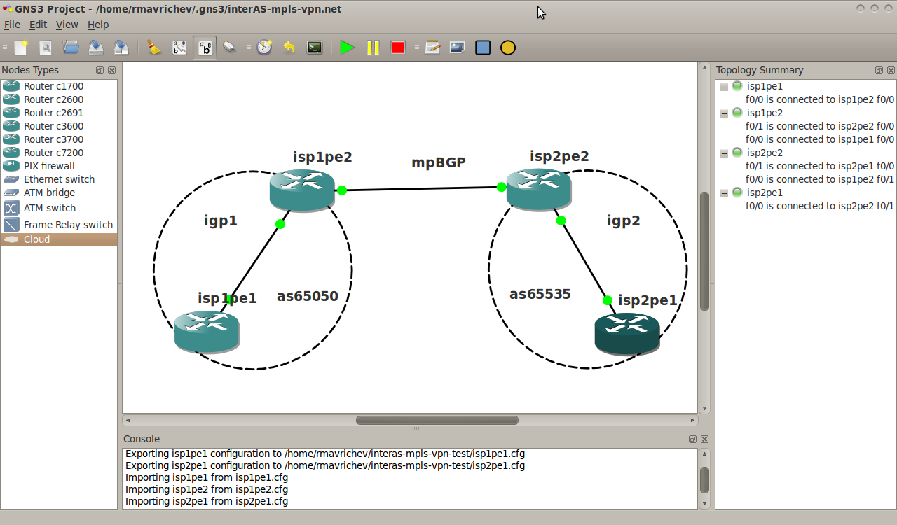Collapse isp2pe1 in Topology Summary
This screenshot has height=525, width=897.
[724, 193]
